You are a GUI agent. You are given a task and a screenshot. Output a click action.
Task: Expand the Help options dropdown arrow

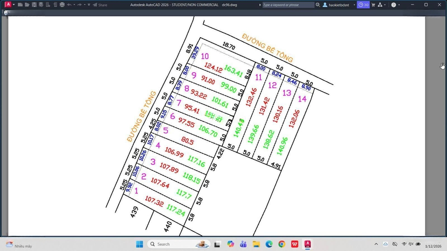pos(399,5)
